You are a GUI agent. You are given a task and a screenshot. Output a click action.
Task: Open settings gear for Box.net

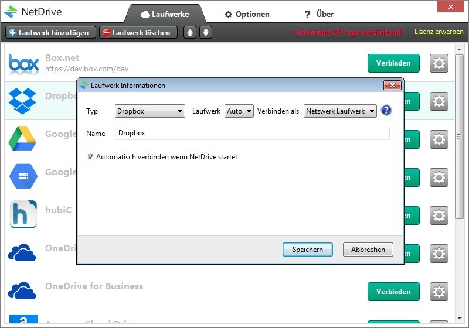point(439,63)
